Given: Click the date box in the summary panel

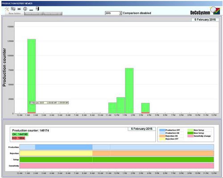Looking at the screenshot, I should 142,129.
